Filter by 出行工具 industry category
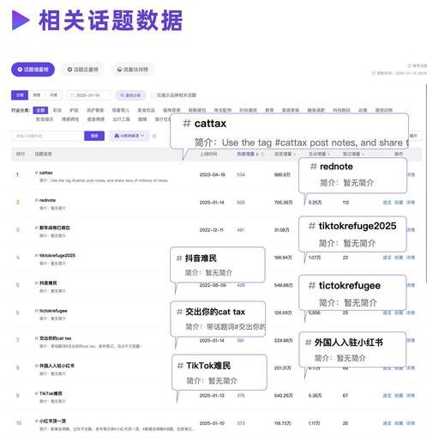 (121, 119)
